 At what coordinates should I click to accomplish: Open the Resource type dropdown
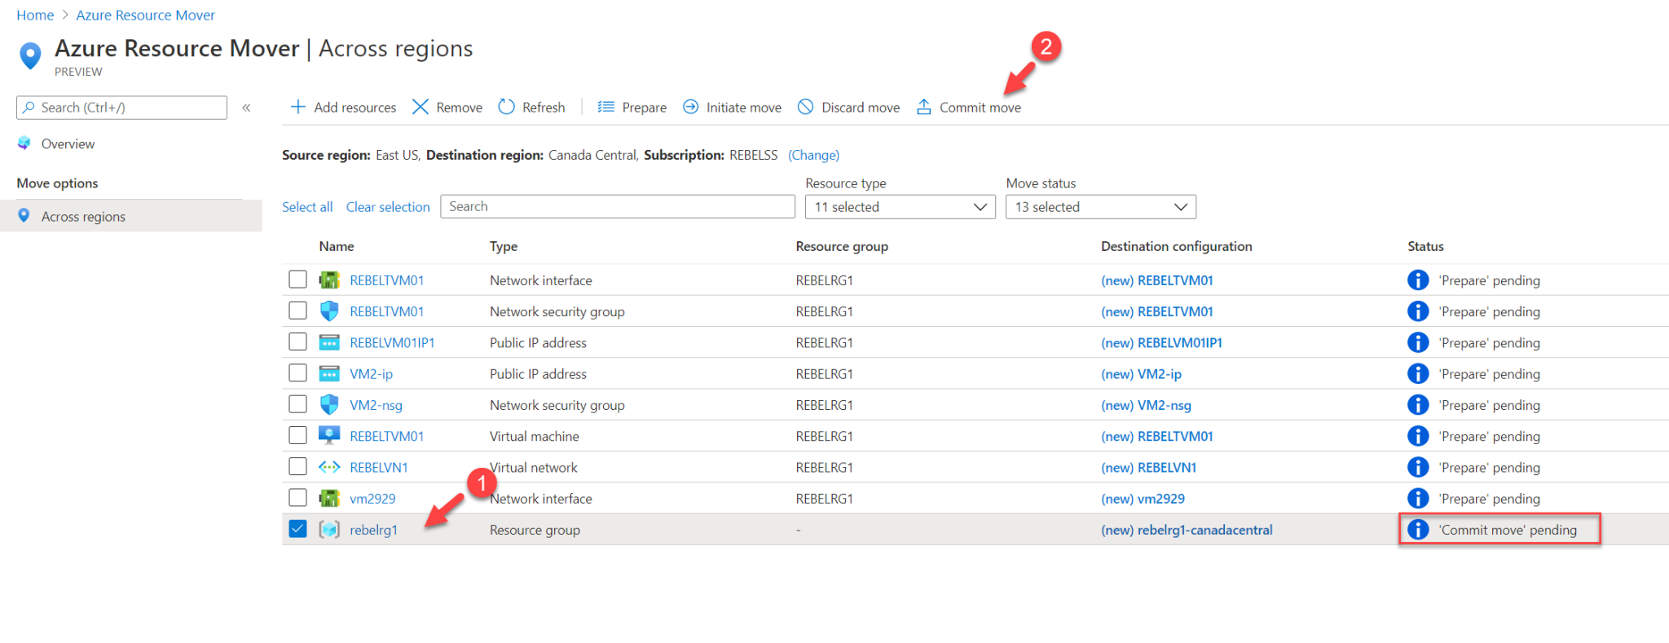[900, 207]
